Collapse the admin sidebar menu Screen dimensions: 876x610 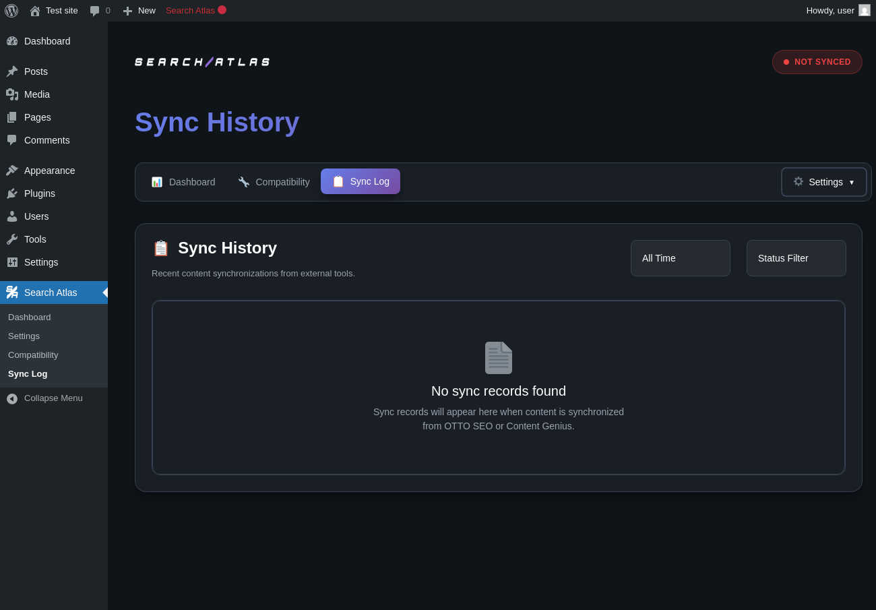[45, 398]
